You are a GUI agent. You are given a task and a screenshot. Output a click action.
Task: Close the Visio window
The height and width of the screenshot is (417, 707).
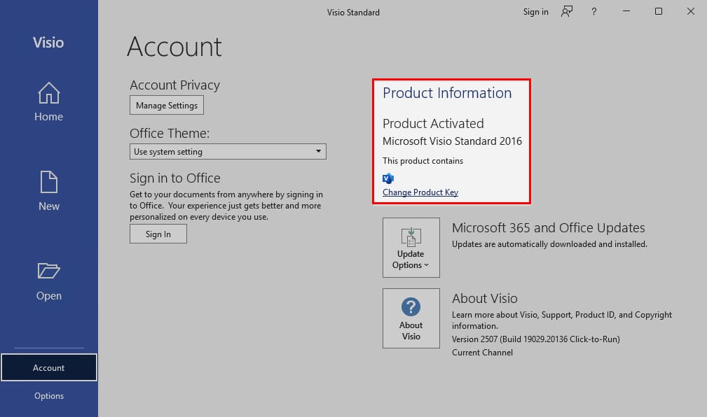point(690,11)
